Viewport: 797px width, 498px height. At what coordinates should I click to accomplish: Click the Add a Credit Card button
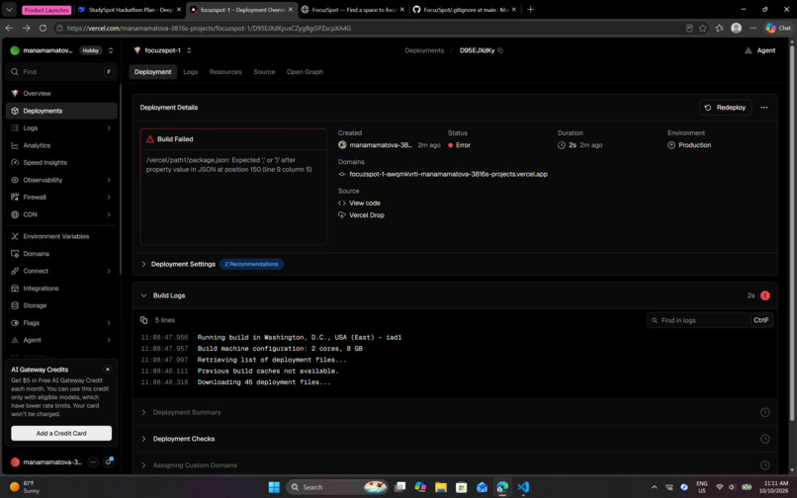pos(61,434)
